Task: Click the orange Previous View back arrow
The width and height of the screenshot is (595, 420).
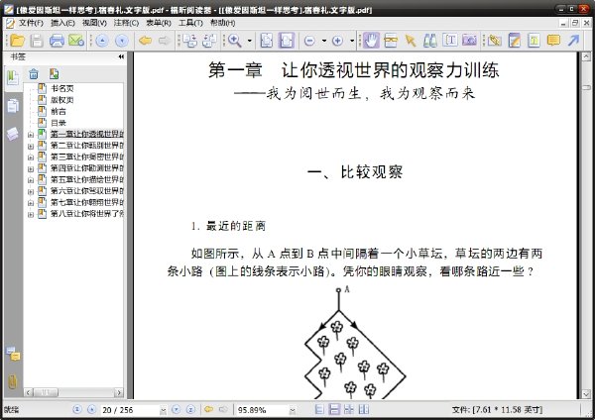Action: (145, 41)
